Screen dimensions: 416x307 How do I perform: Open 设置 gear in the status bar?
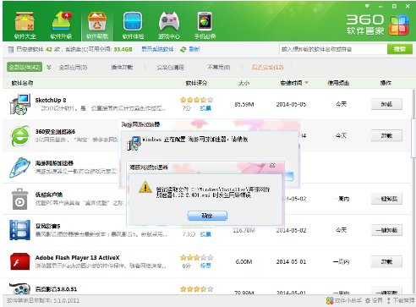[x=374, y=300]
